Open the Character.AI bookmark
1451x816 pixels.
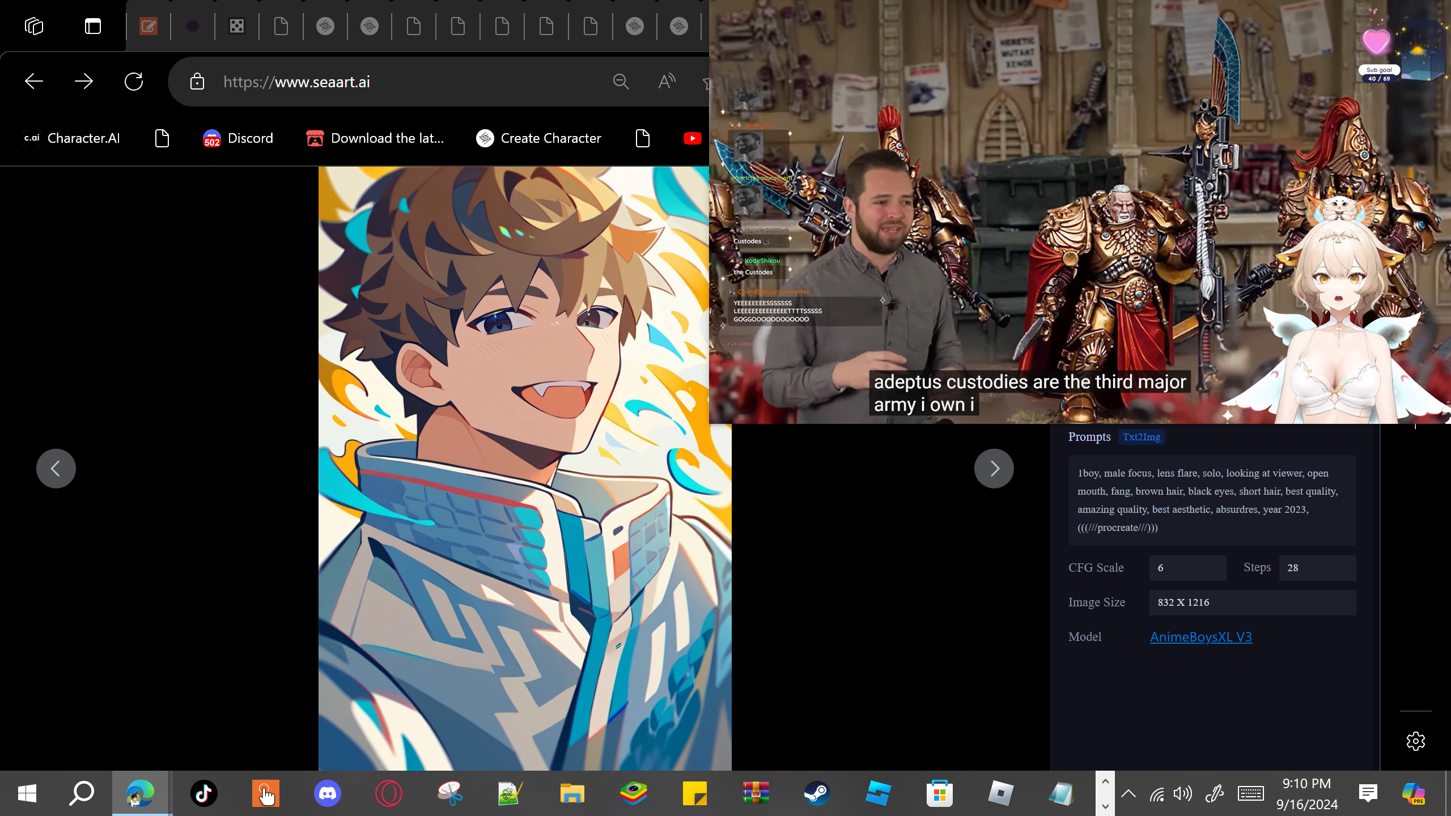72,138
